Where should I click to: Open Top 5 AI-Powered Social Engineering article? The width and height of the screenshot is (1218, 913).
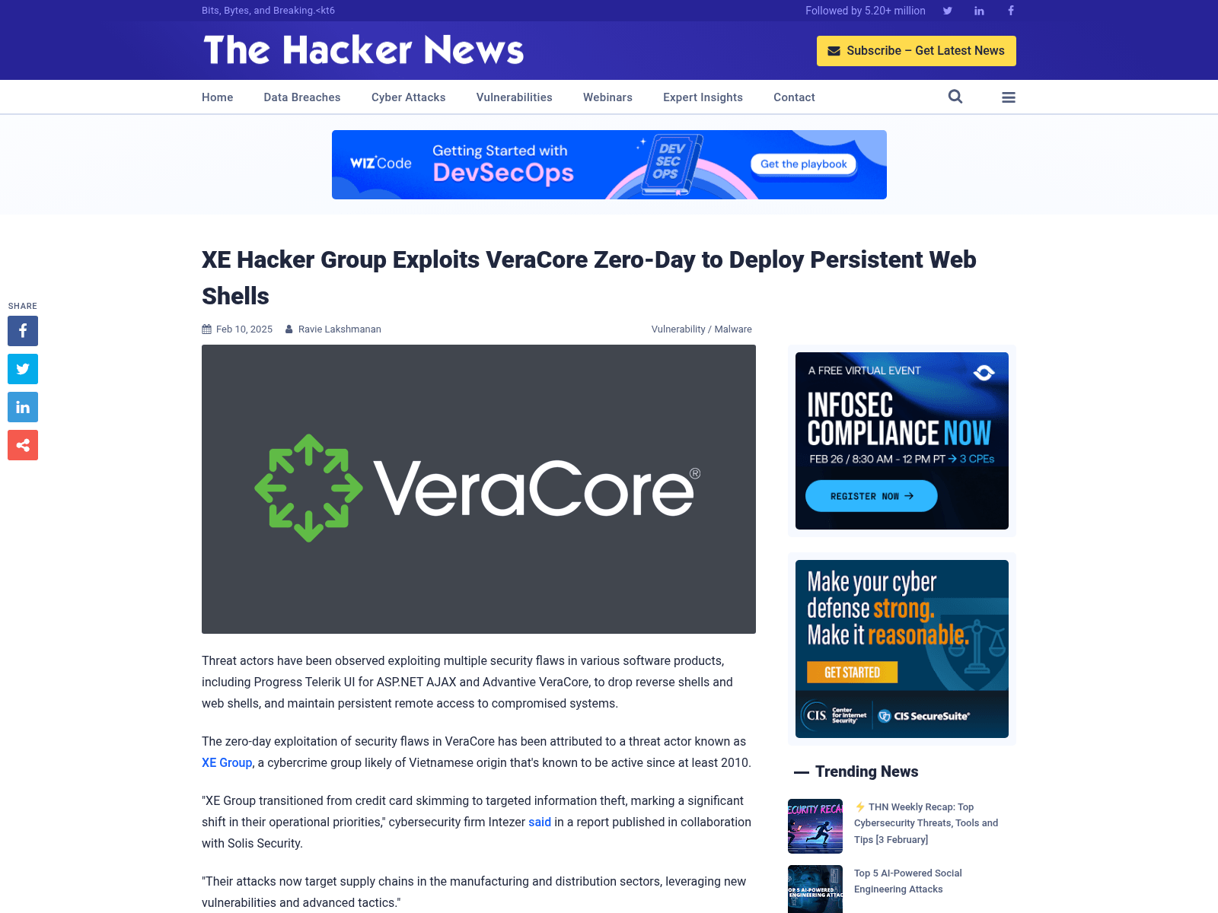tap(908, 881)
